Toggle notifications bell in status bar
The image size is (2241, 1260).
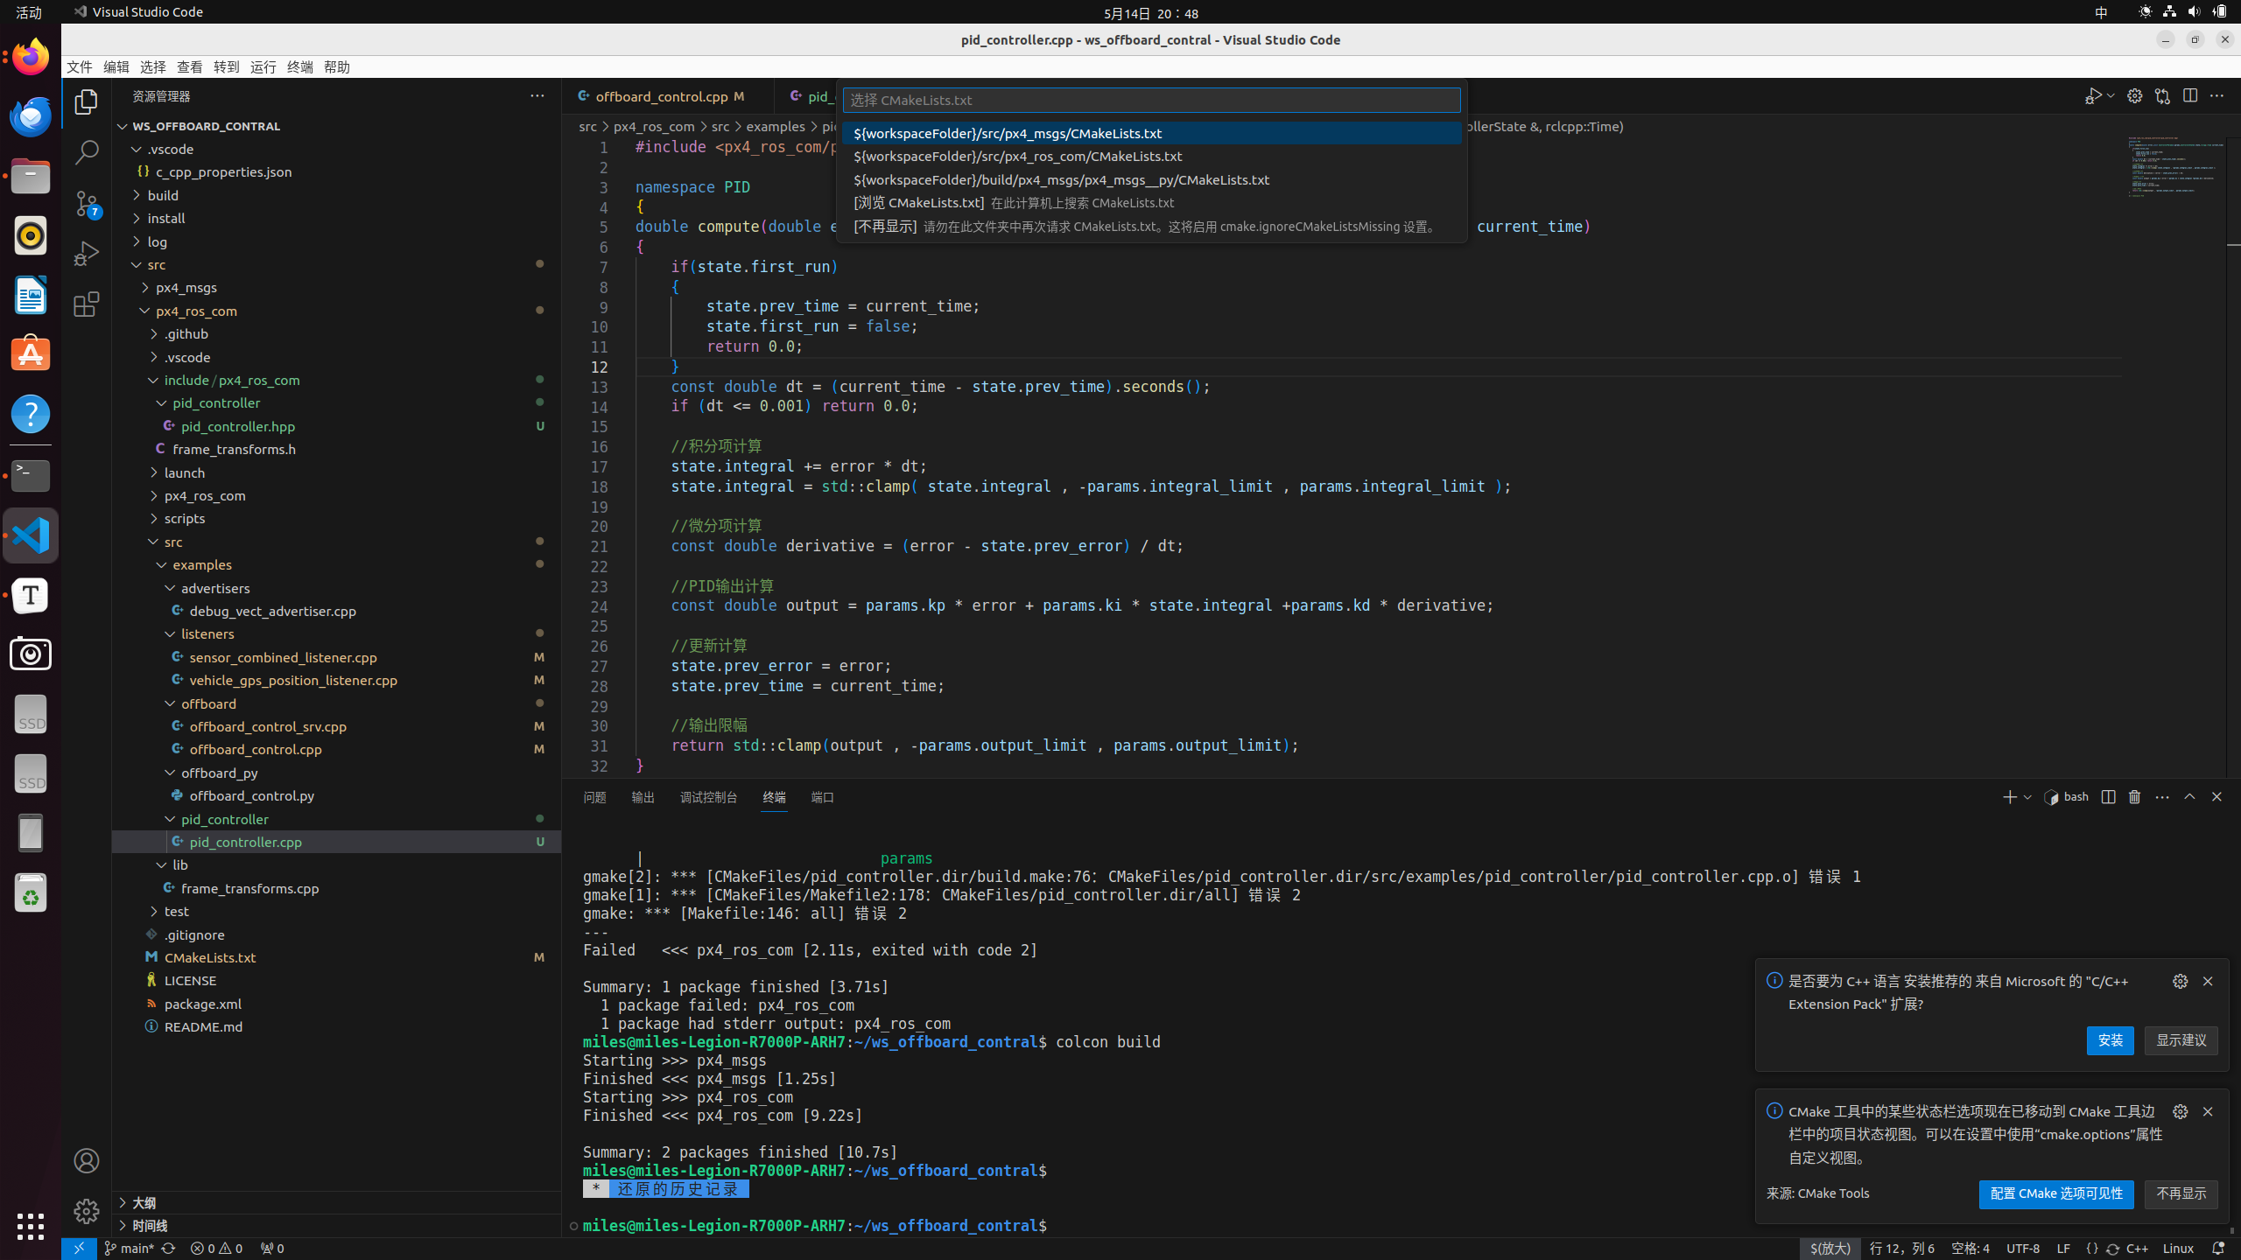point(2217,1249)
